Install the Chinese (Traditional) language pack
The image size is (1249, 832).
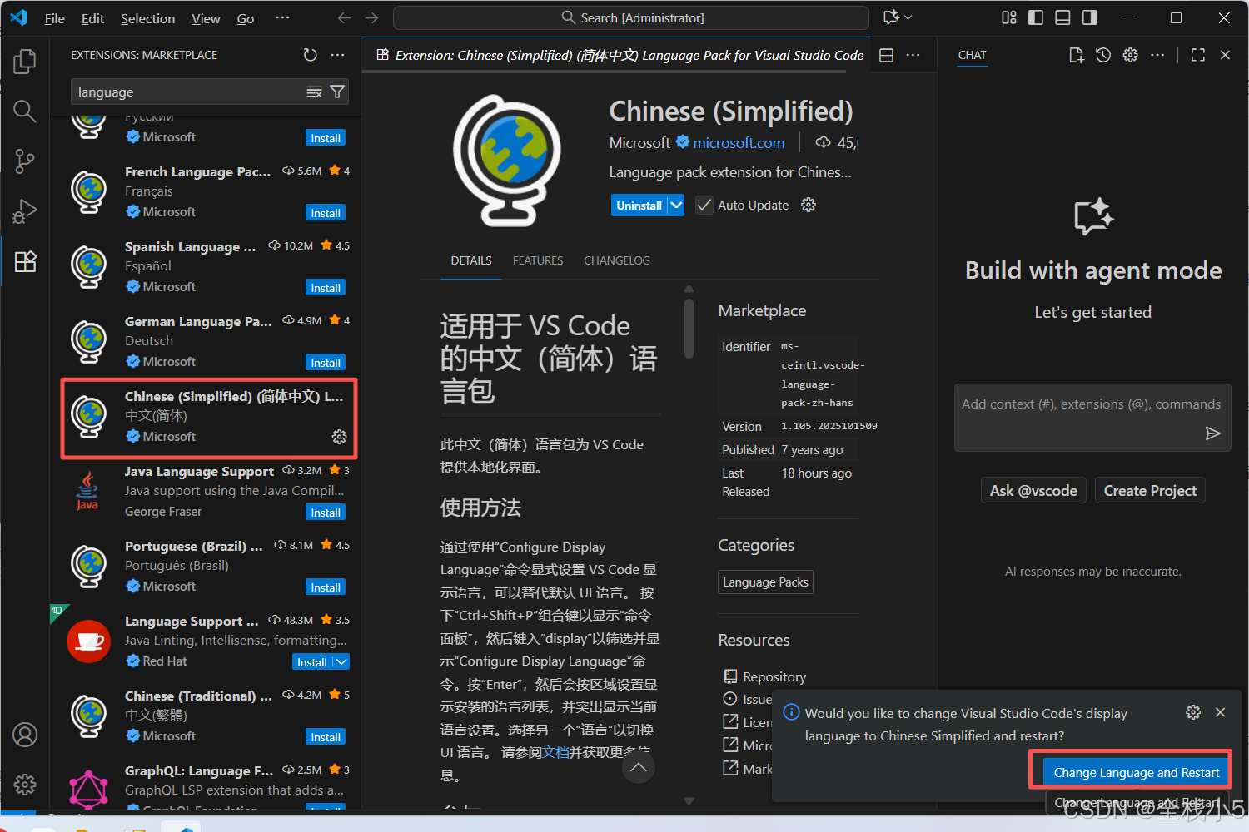click(326, 737)
